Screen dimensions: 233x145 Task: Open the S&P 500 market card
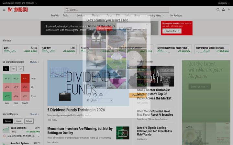tap(59, 49)
